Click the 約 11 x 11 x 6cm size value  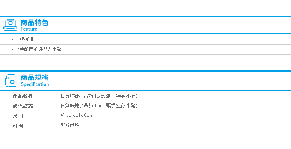click(76, 115)
